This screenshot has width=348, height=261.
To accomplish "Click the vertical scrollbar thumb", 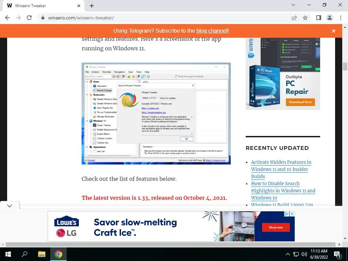I will point(345,67).
